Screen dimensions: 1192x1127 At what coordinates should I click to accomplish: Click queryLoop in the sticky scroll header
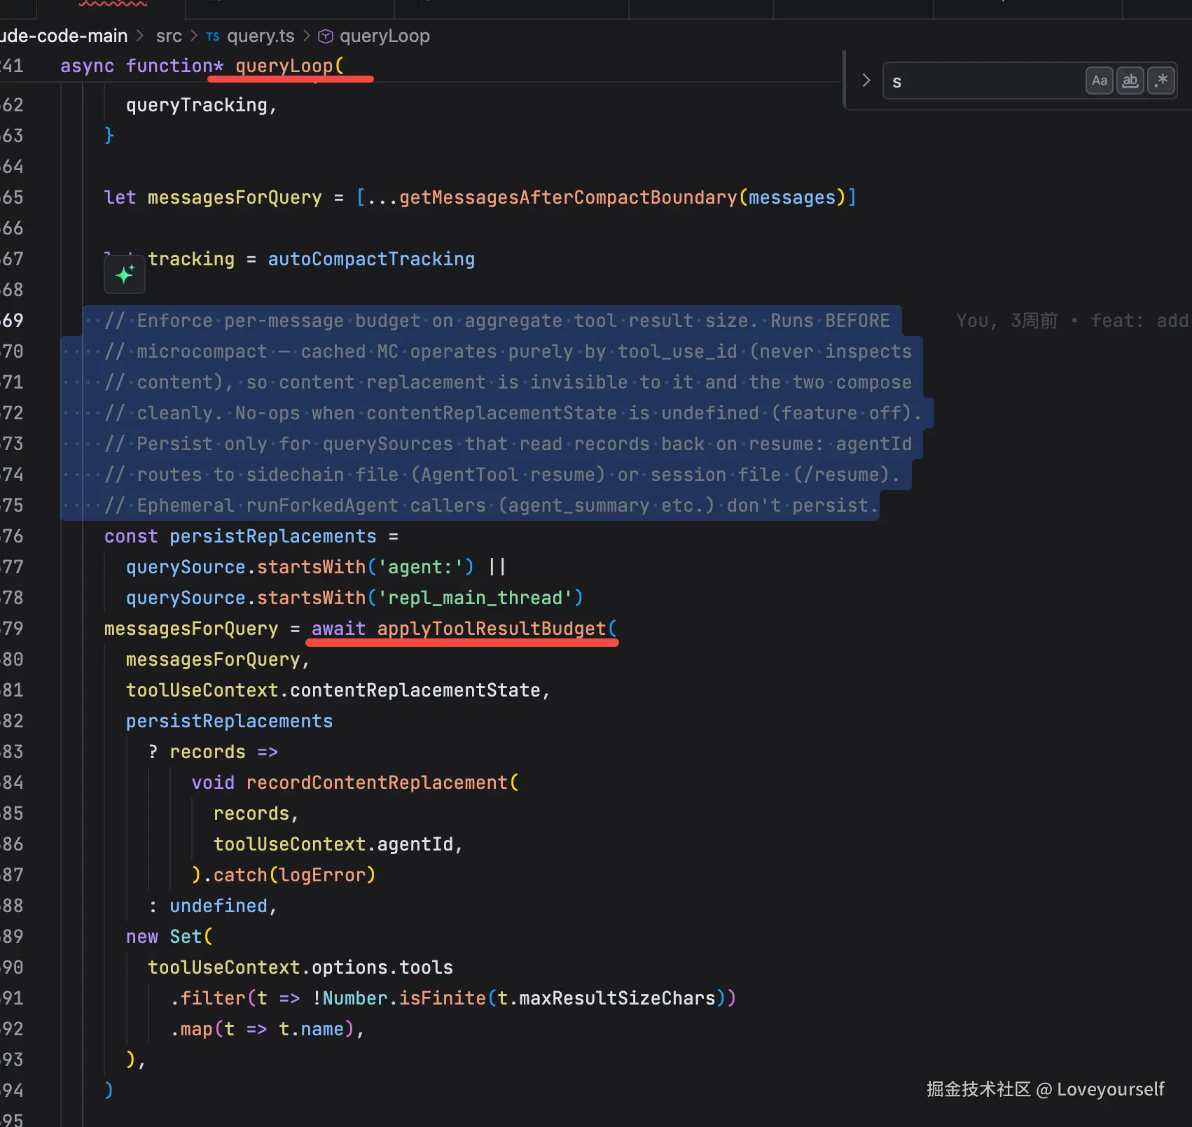(284, 66)
